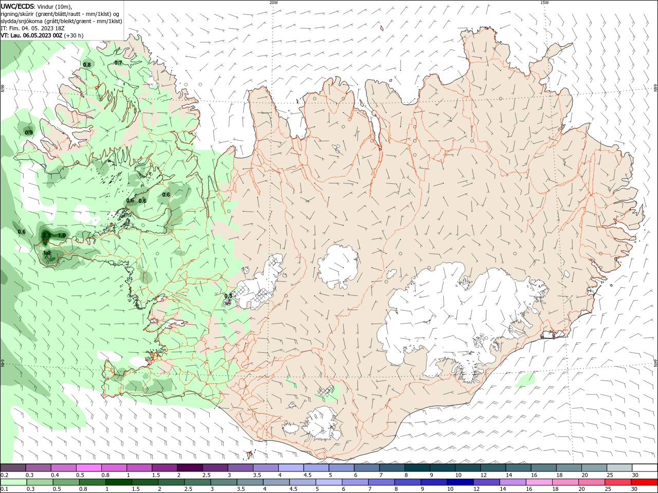Click the IT: Fim. 04. 05. 2023 18Z line
658x493 pixels.
point(32,28)
